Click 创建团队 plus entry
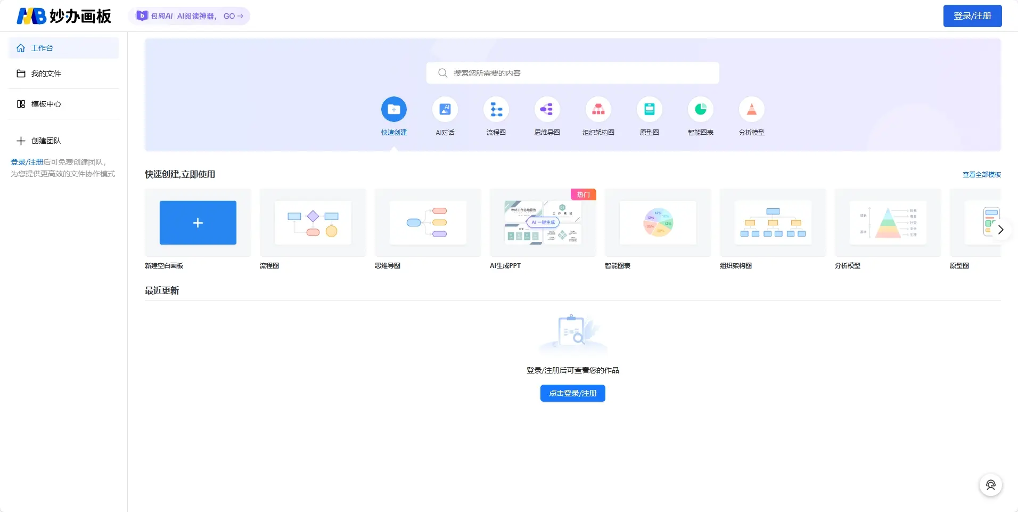 tap(46, 141)
